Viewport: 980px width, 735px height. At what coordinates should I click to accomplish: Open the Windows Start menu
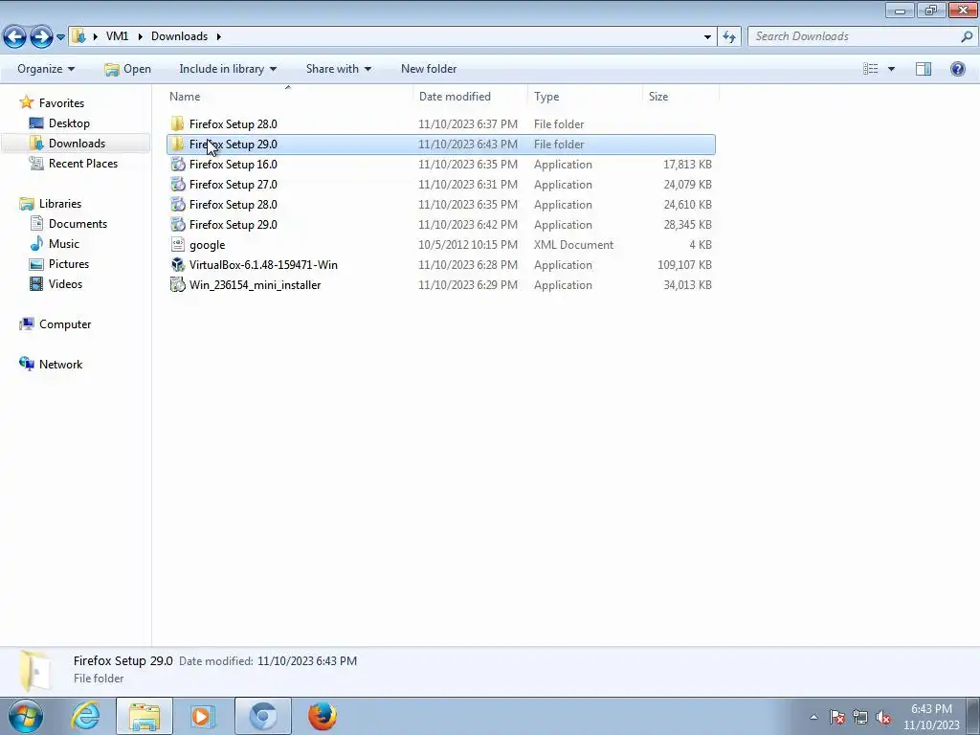pos(26,716)
